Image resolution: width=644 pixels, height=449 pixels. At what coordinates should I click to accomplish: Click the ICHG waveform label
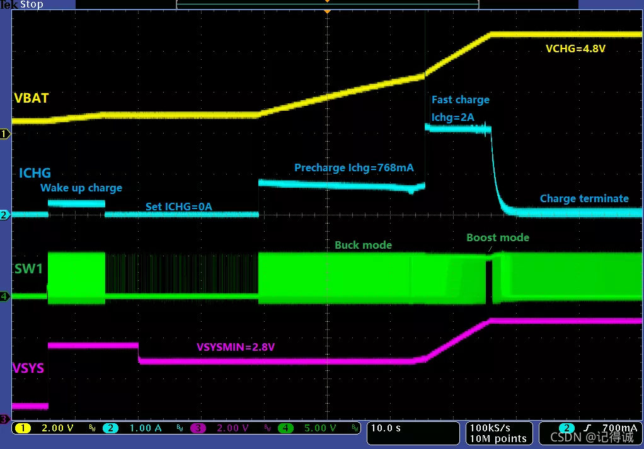[35, 173]
